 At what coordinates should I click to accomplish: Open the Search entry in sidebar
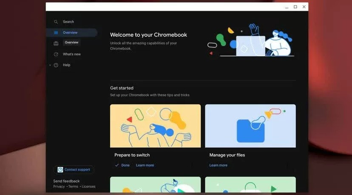(x=68, y=22)
